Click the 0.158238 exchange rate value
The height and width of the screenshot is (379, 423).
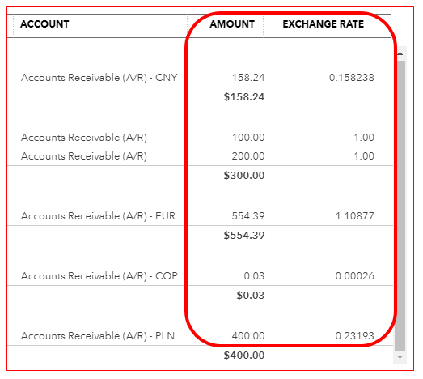point(352,78)
